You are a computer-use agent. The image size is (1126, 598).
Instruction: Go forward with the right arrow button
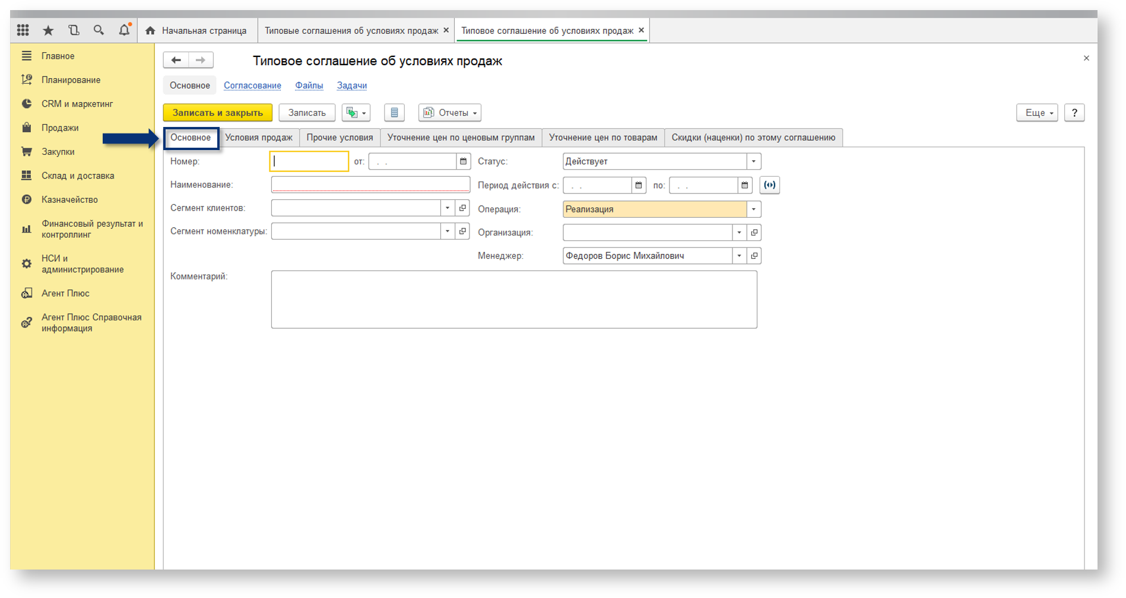(201, 60)
